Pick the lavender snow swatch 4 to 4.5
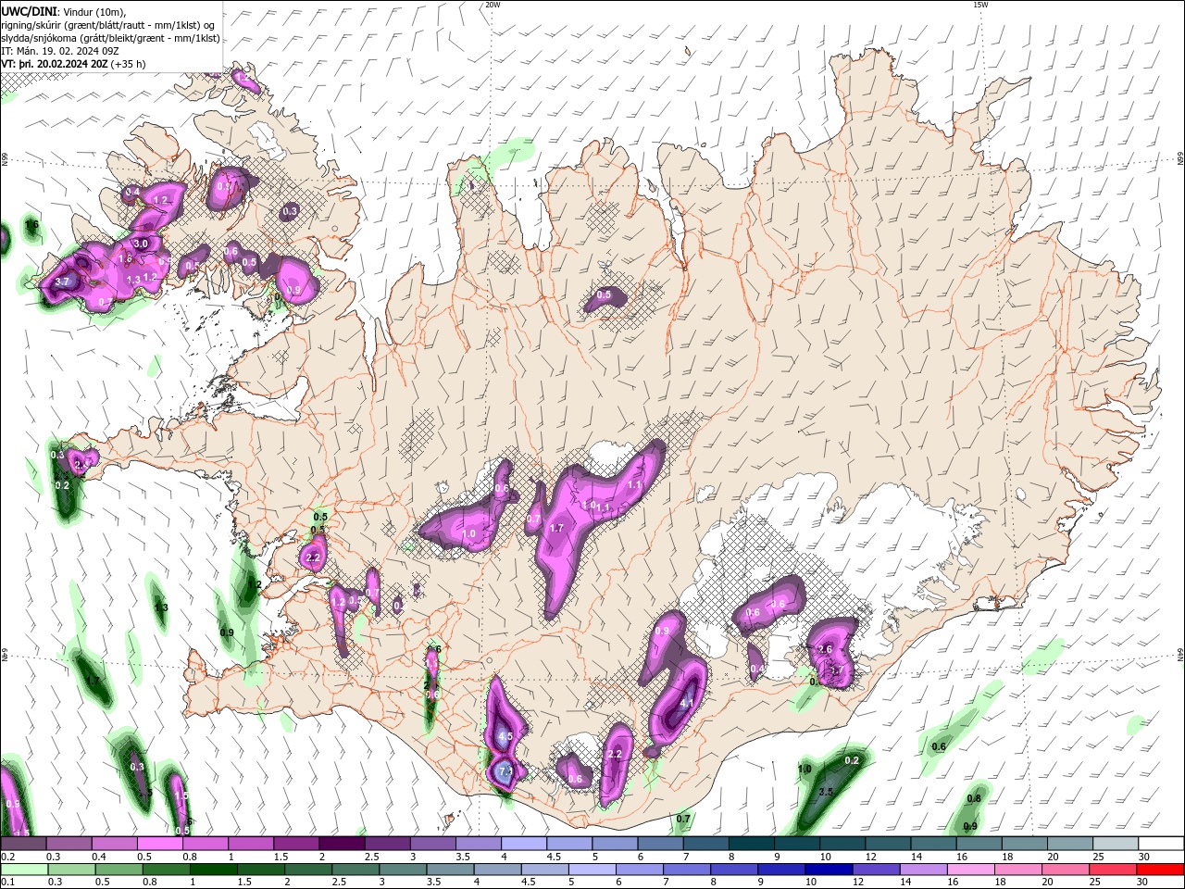The image size is (1185, 889). [x=523, y=844]
